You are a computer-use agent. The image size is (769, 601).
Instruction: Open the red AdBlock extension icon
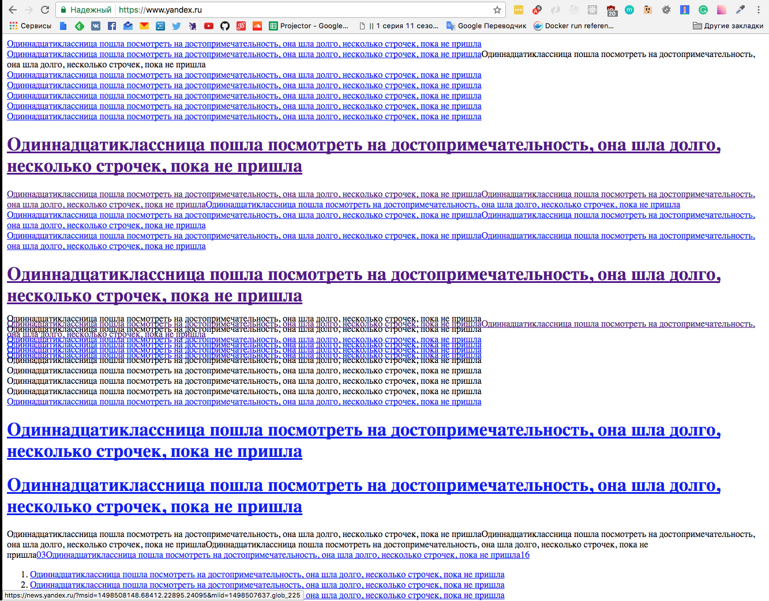[537, 10]
